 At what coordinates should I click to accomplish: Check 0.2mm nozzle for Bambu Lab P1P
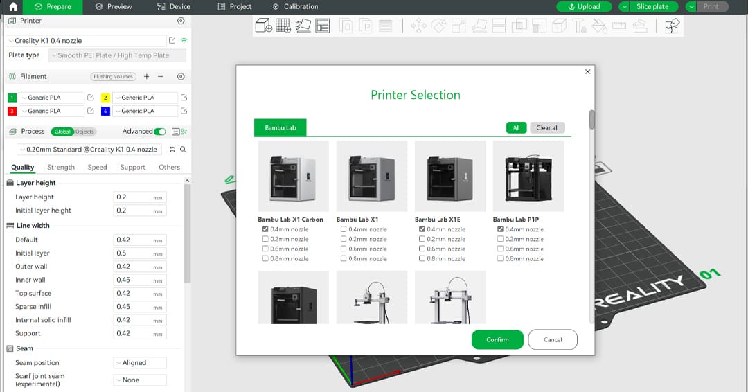pyautogui.click(x=500, y=239)
